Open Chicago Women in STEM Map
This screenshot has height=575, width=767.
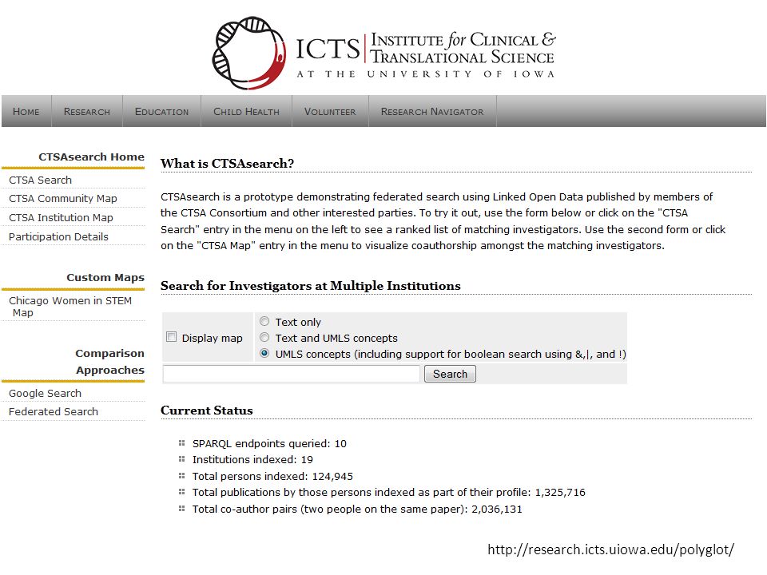(70, 307)
